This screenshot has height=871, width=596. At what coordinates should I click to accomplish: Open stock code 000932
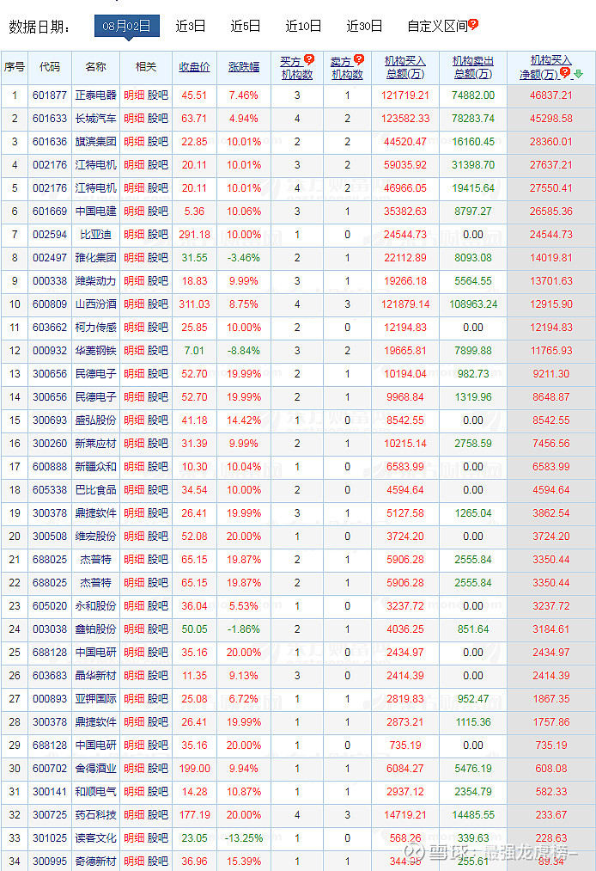click(50, 351)
